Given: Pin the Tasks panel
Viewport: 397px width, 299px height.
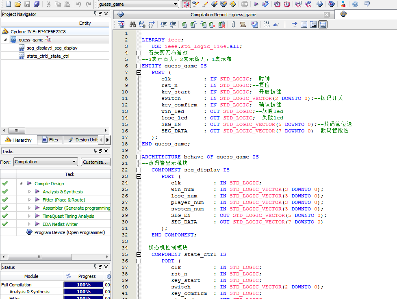Looking at the screenshot, I should point(95,151).
